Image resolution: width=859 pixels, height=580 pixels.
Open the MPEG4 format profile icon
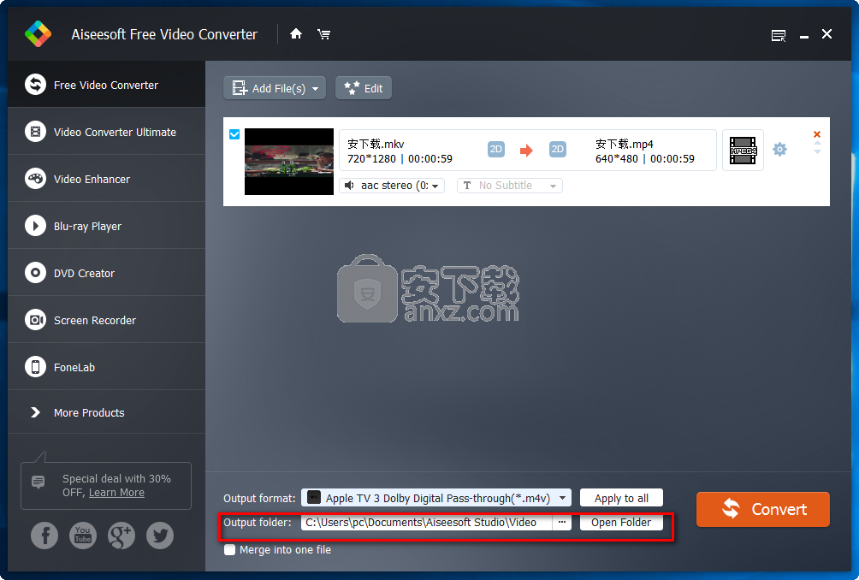click(743, 150)
